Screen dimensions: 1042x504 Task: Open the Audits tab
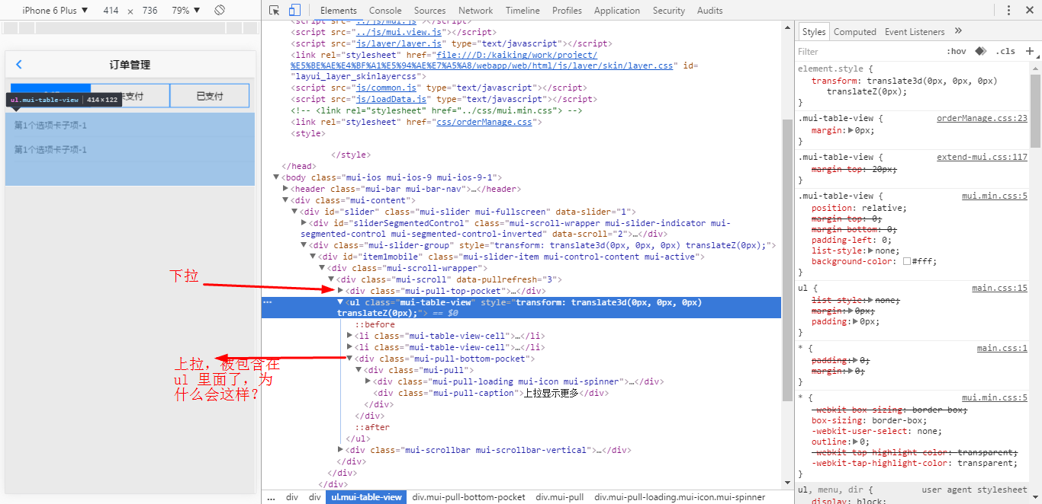(x=710, y=11)
